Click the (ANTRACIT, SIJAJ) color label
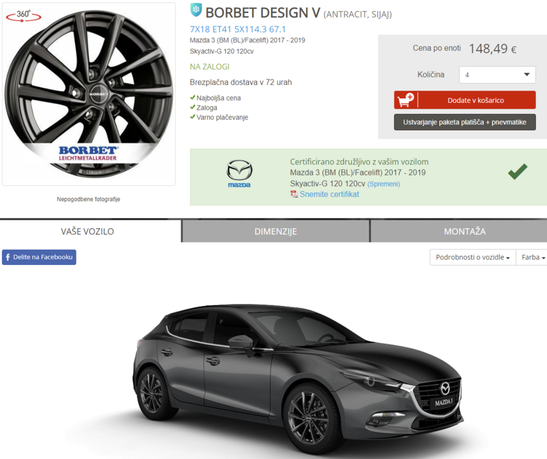The width and height of the screenshot is (547, 459). pos(358,14)
